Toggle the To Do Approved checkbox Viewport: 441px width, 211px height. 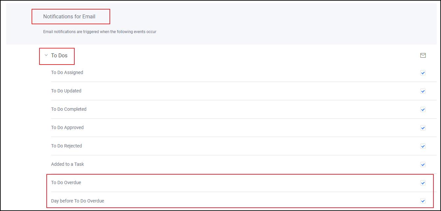tap(423, 128)
